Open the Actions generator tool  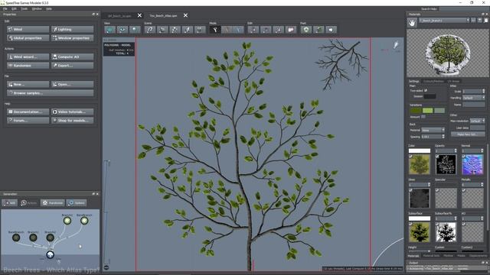click(29, 203)
